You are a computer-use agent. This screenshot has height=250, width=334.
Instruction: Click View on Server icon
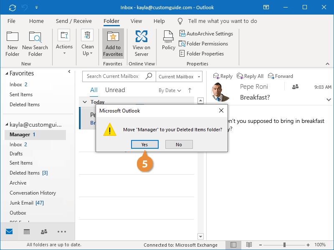(142, 36)
